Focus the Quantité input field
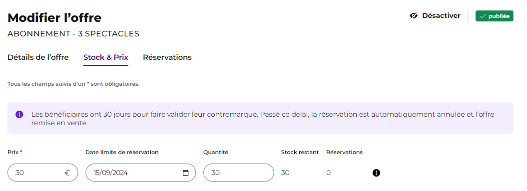Image resolution: width=527 pixels, height=191 pixels. [x=239, y=173]
